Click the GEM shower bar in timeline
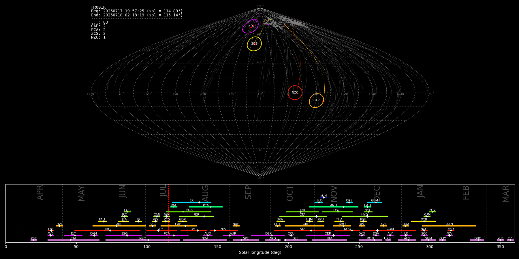Image resolution: width=519 pixels, height=259 pixels. click(x=375, y=202)
